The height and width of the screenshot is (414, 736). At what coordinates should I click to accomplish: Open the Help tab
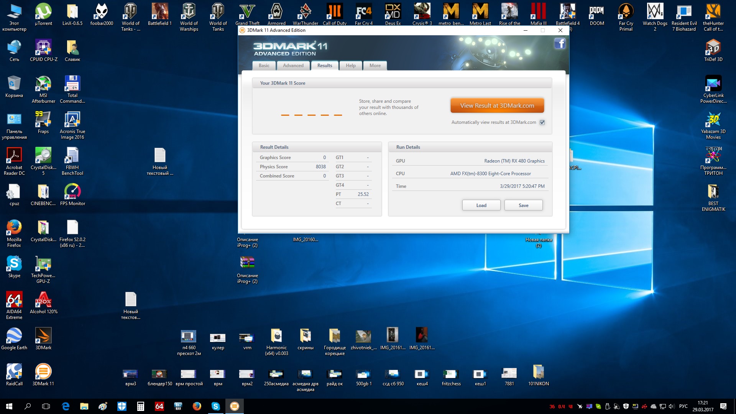click(x=350, y=66)
